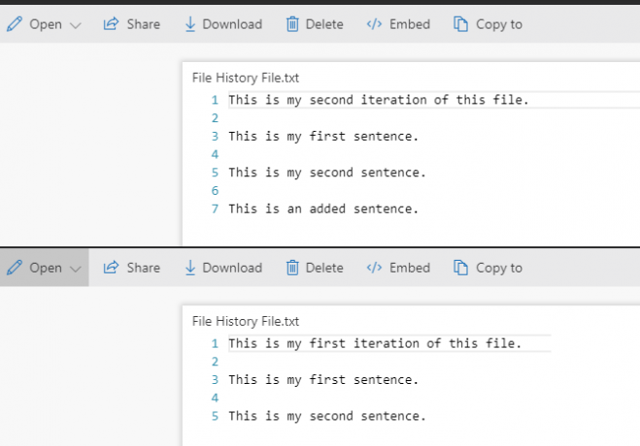Viewport: 640px width, 446px height.
Task: Click the Delete label in bottom toolbar
Action: click(x=324, y=268)
